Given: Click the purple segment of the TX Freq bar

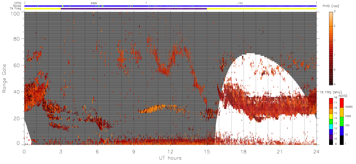Looking at the screenshot, I should [134, 9].
